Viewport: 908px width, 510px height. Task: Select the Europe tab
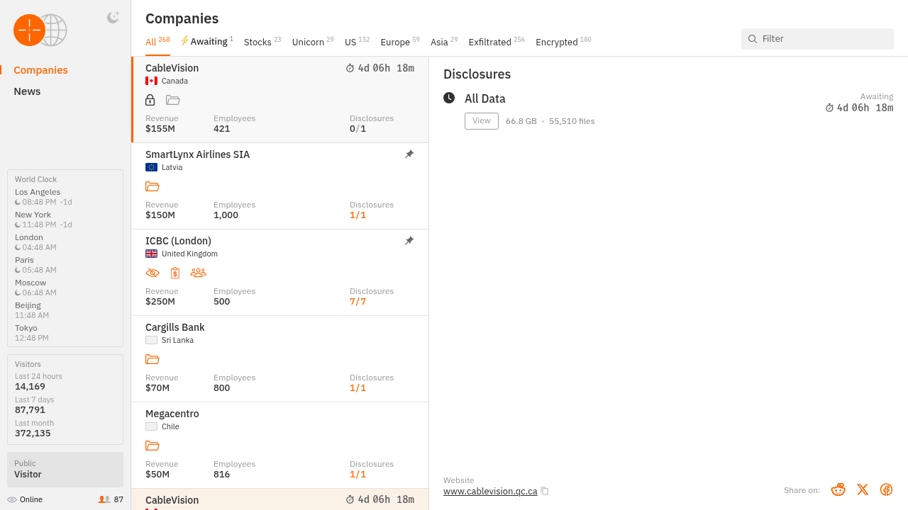click(400, 42)
